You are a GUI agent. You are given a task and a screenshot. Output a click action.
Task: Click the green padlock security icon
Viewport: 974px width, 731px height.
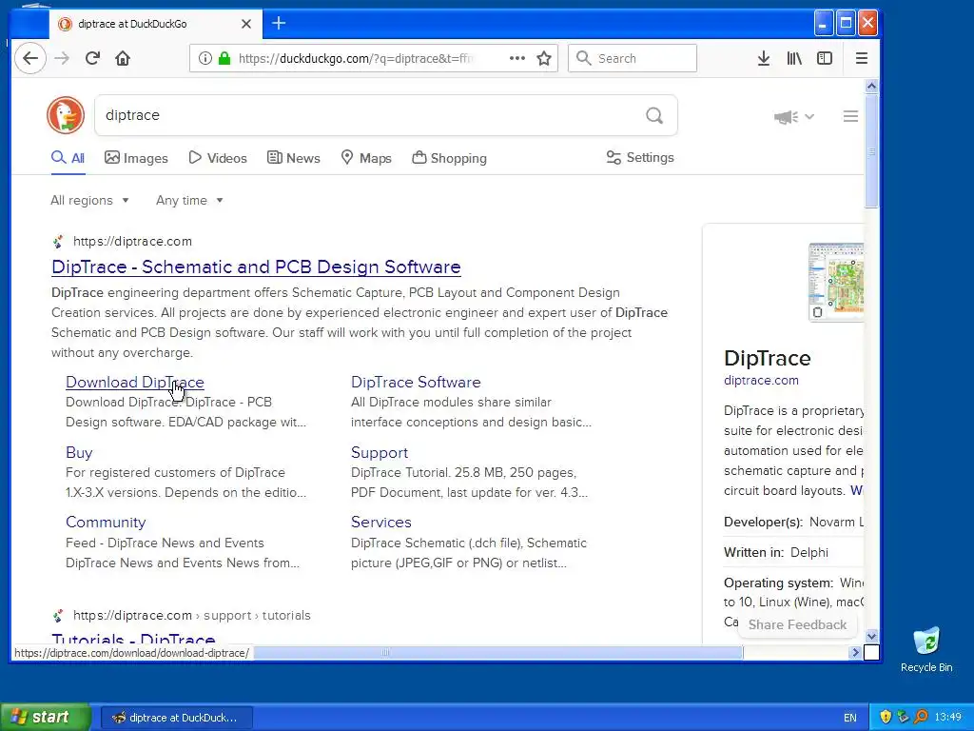[x=224, y=58]
